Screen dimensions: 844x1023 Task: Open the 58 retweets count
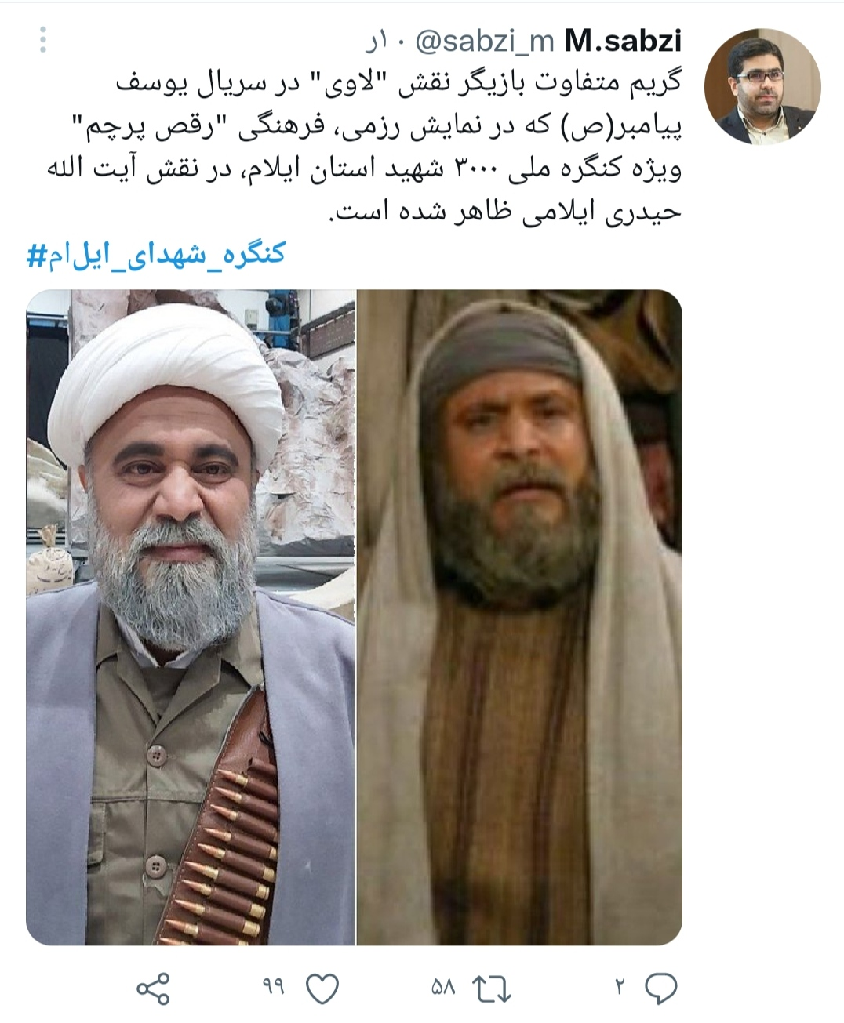tap(442, 987)
